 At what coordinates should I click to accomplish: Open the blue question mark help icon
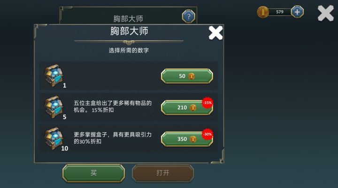[x=189, y=16]
